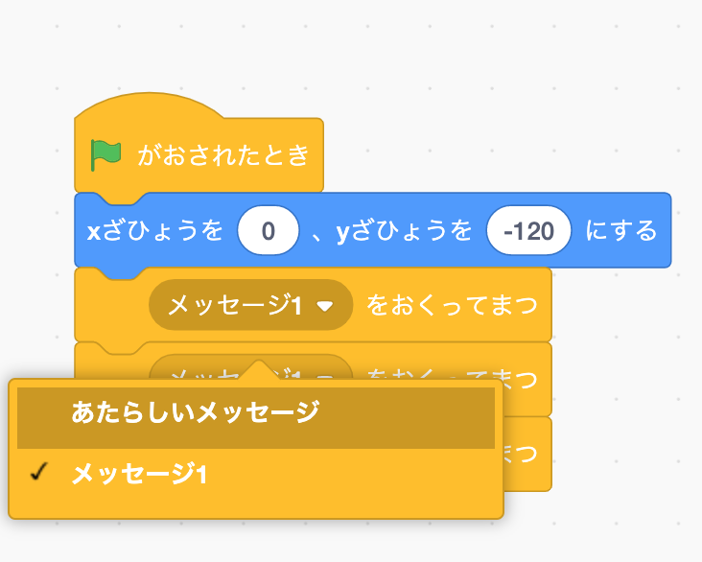The width and height of the screenshot is (702, 562).
Task: Open the first メッセージ1 broadcast dropdown
Action: [x=250, y=305]
